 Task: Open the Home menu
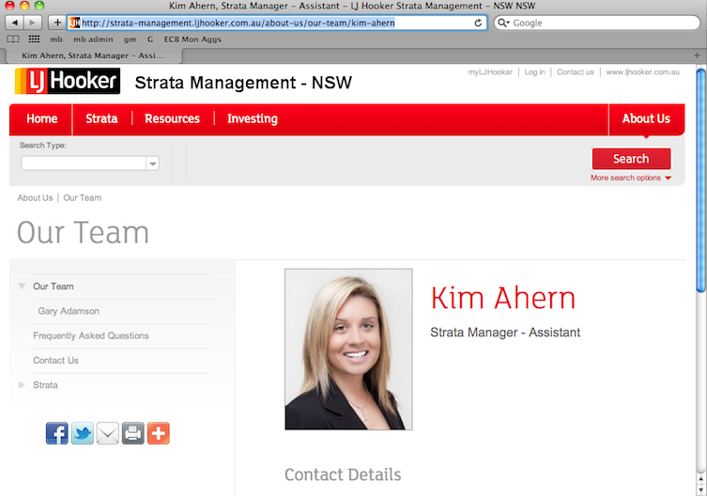click(41, 118)
